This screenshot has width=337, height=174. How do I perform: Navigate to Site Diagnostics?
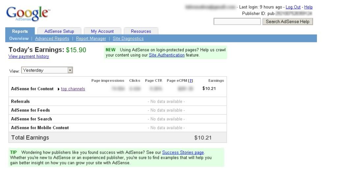point(128,39)
